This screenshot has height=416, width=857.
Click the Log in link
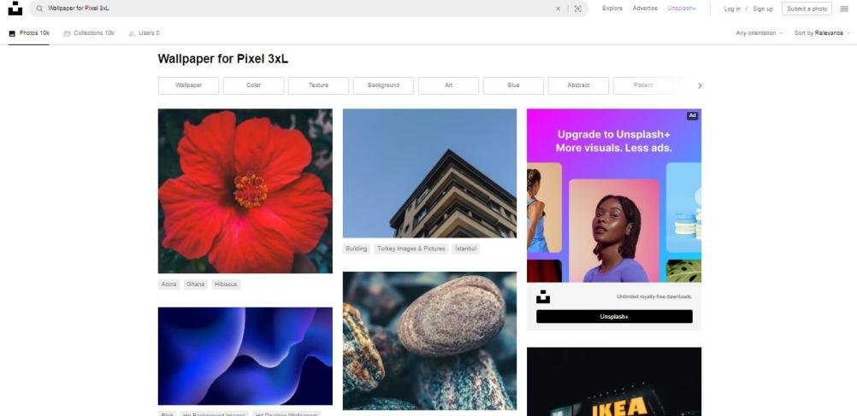[732, 9]
